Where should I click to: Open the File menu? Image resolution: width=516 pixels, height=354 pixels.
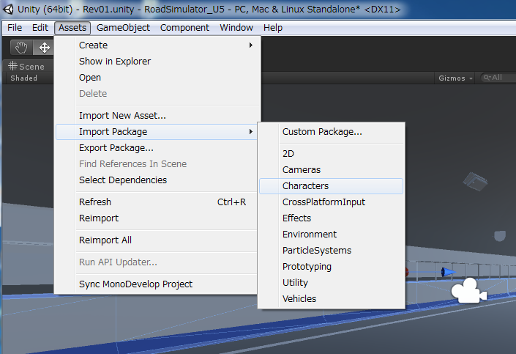coord(15,28)
